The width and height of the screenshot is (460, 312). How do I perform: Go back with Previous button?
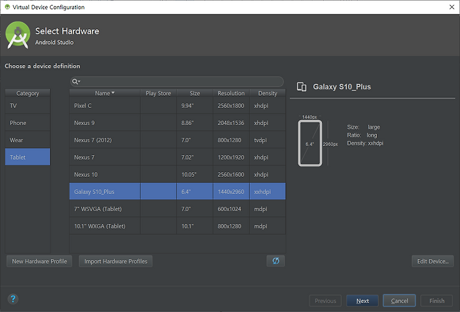325,301
